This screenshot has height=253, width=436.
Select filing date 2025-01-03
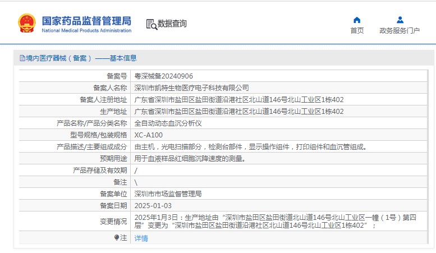pyautogui.click(x=153, y=206)
